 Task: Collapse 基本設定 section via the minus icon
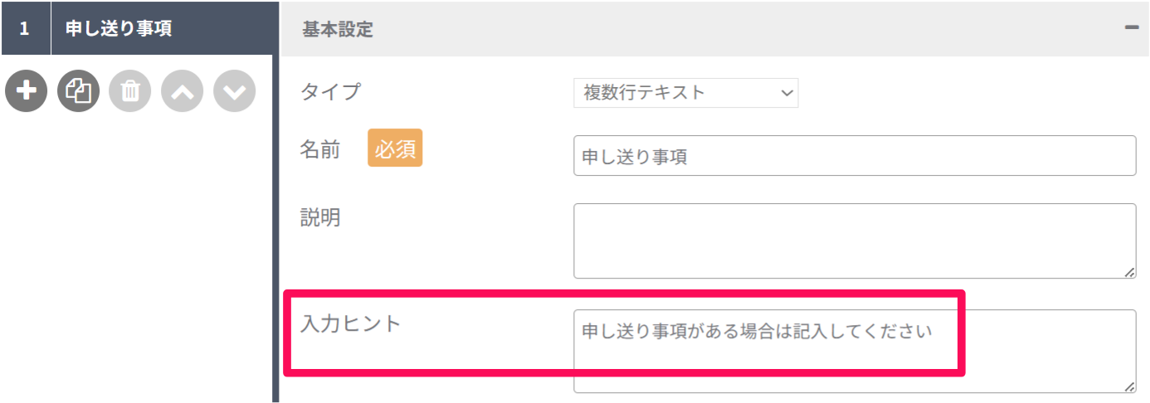[x=1131, y=27]
